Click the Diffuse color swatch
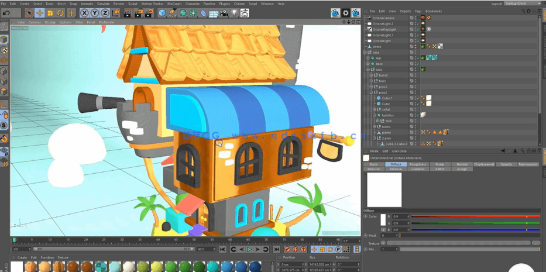 383,220
